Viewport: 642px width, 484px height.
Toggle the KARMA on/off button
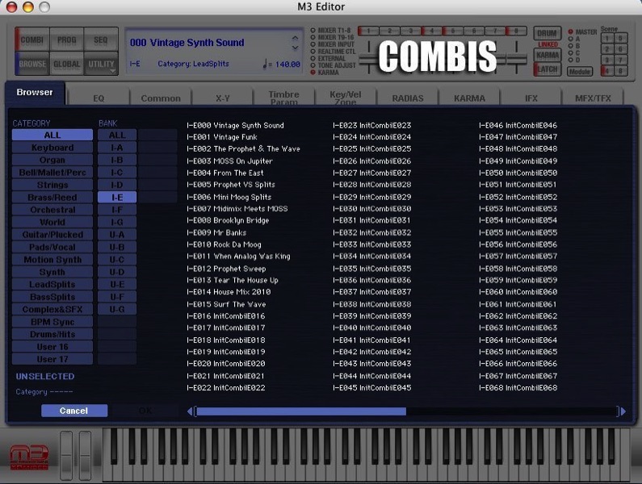pyautogui.click(x=547, y=55)
